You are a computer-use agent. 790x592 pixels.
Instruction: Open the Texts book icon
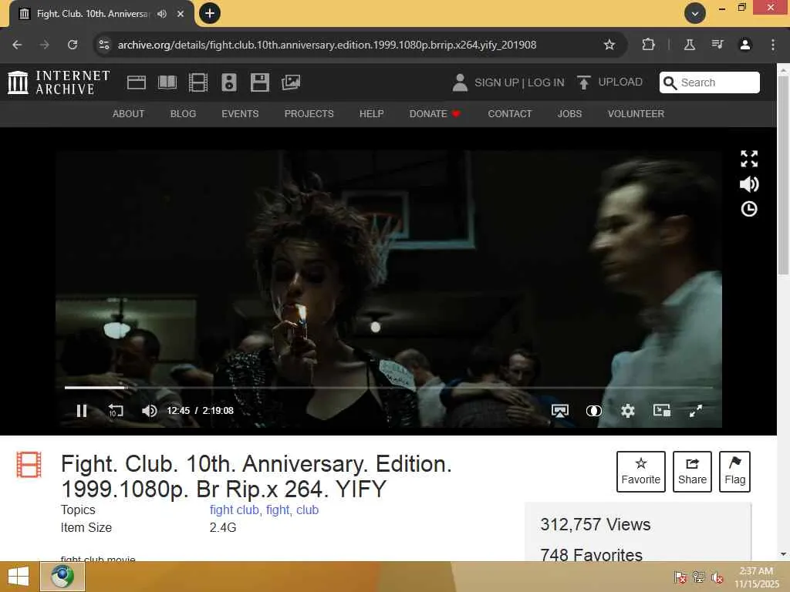(x=167, y=82)
